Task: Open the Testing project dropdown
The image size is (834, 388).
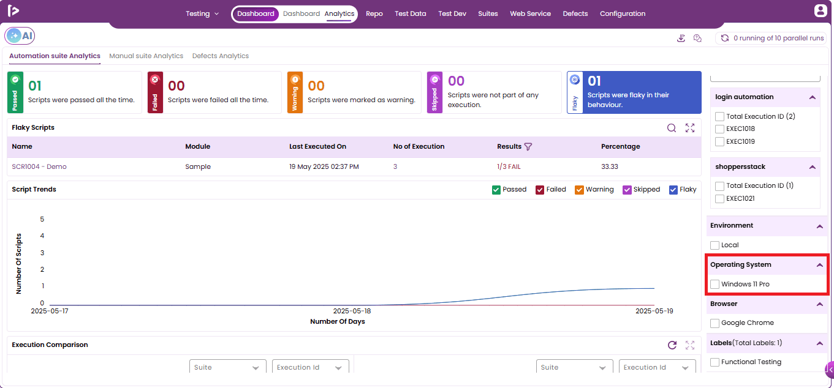Action: click(x=202, y=13)
